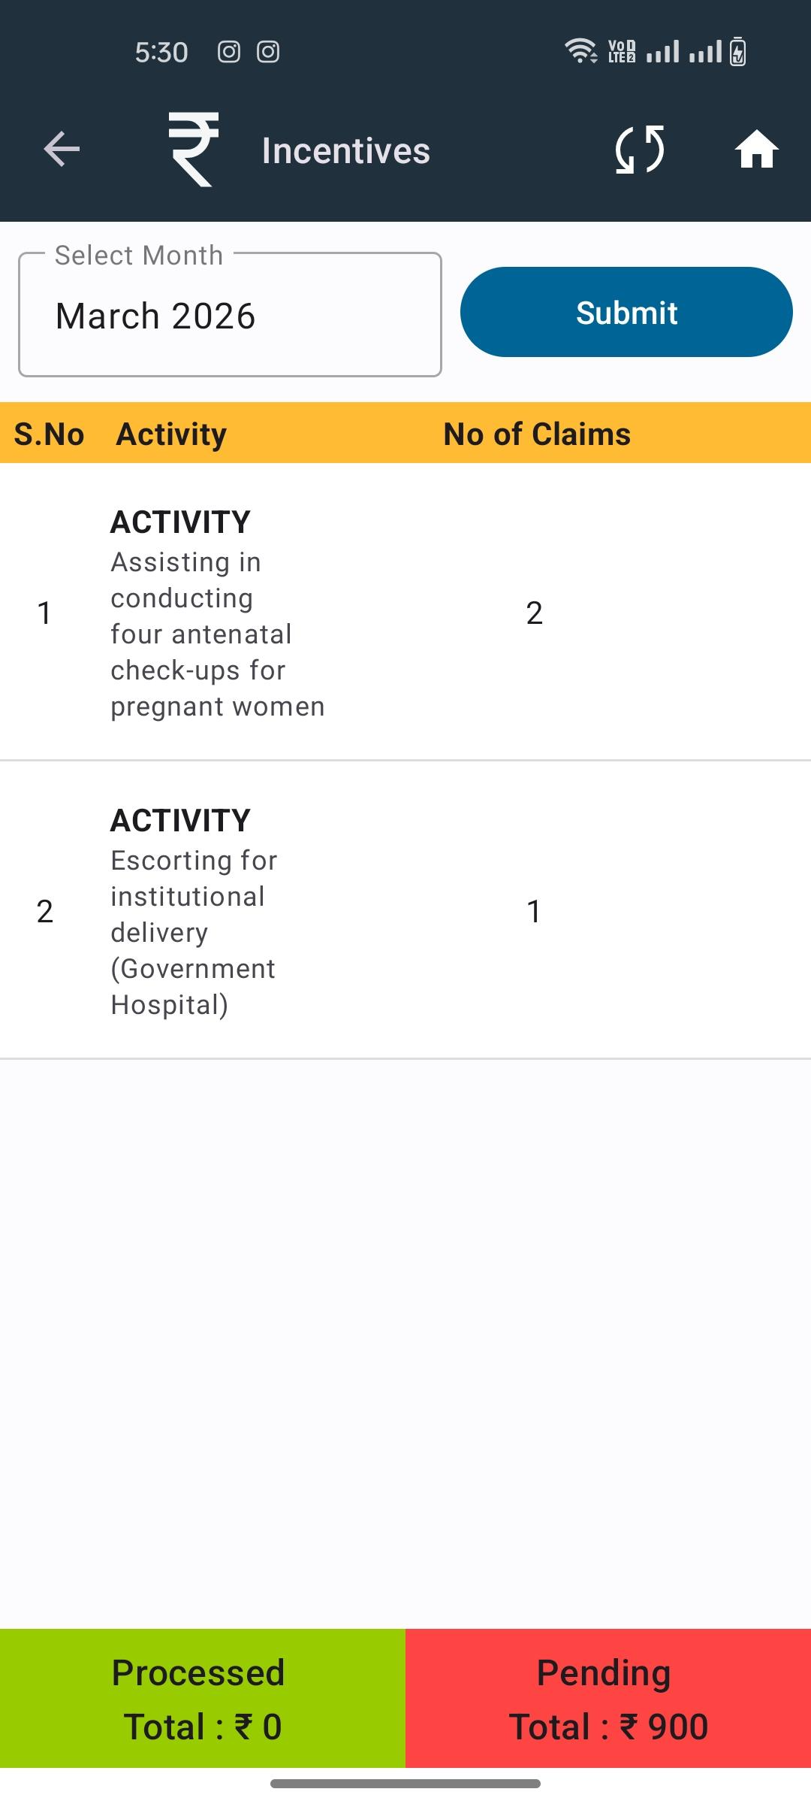Screen dimensions: 811x1804
Task: Tap the No of Claims header
Action: [x=537, y=434]
